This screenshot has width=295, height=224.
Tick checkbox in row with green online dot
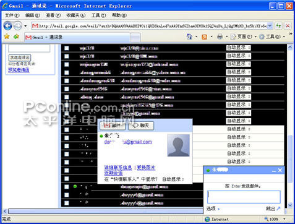pos(66,187)
